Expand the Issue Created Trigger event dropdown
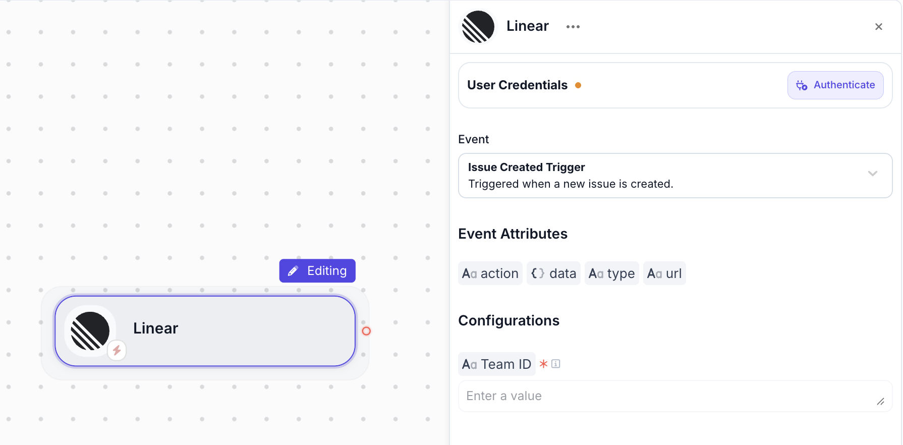The width and height of the screenshot is (903, 445). pyautogui.click(x=675, y=176)
